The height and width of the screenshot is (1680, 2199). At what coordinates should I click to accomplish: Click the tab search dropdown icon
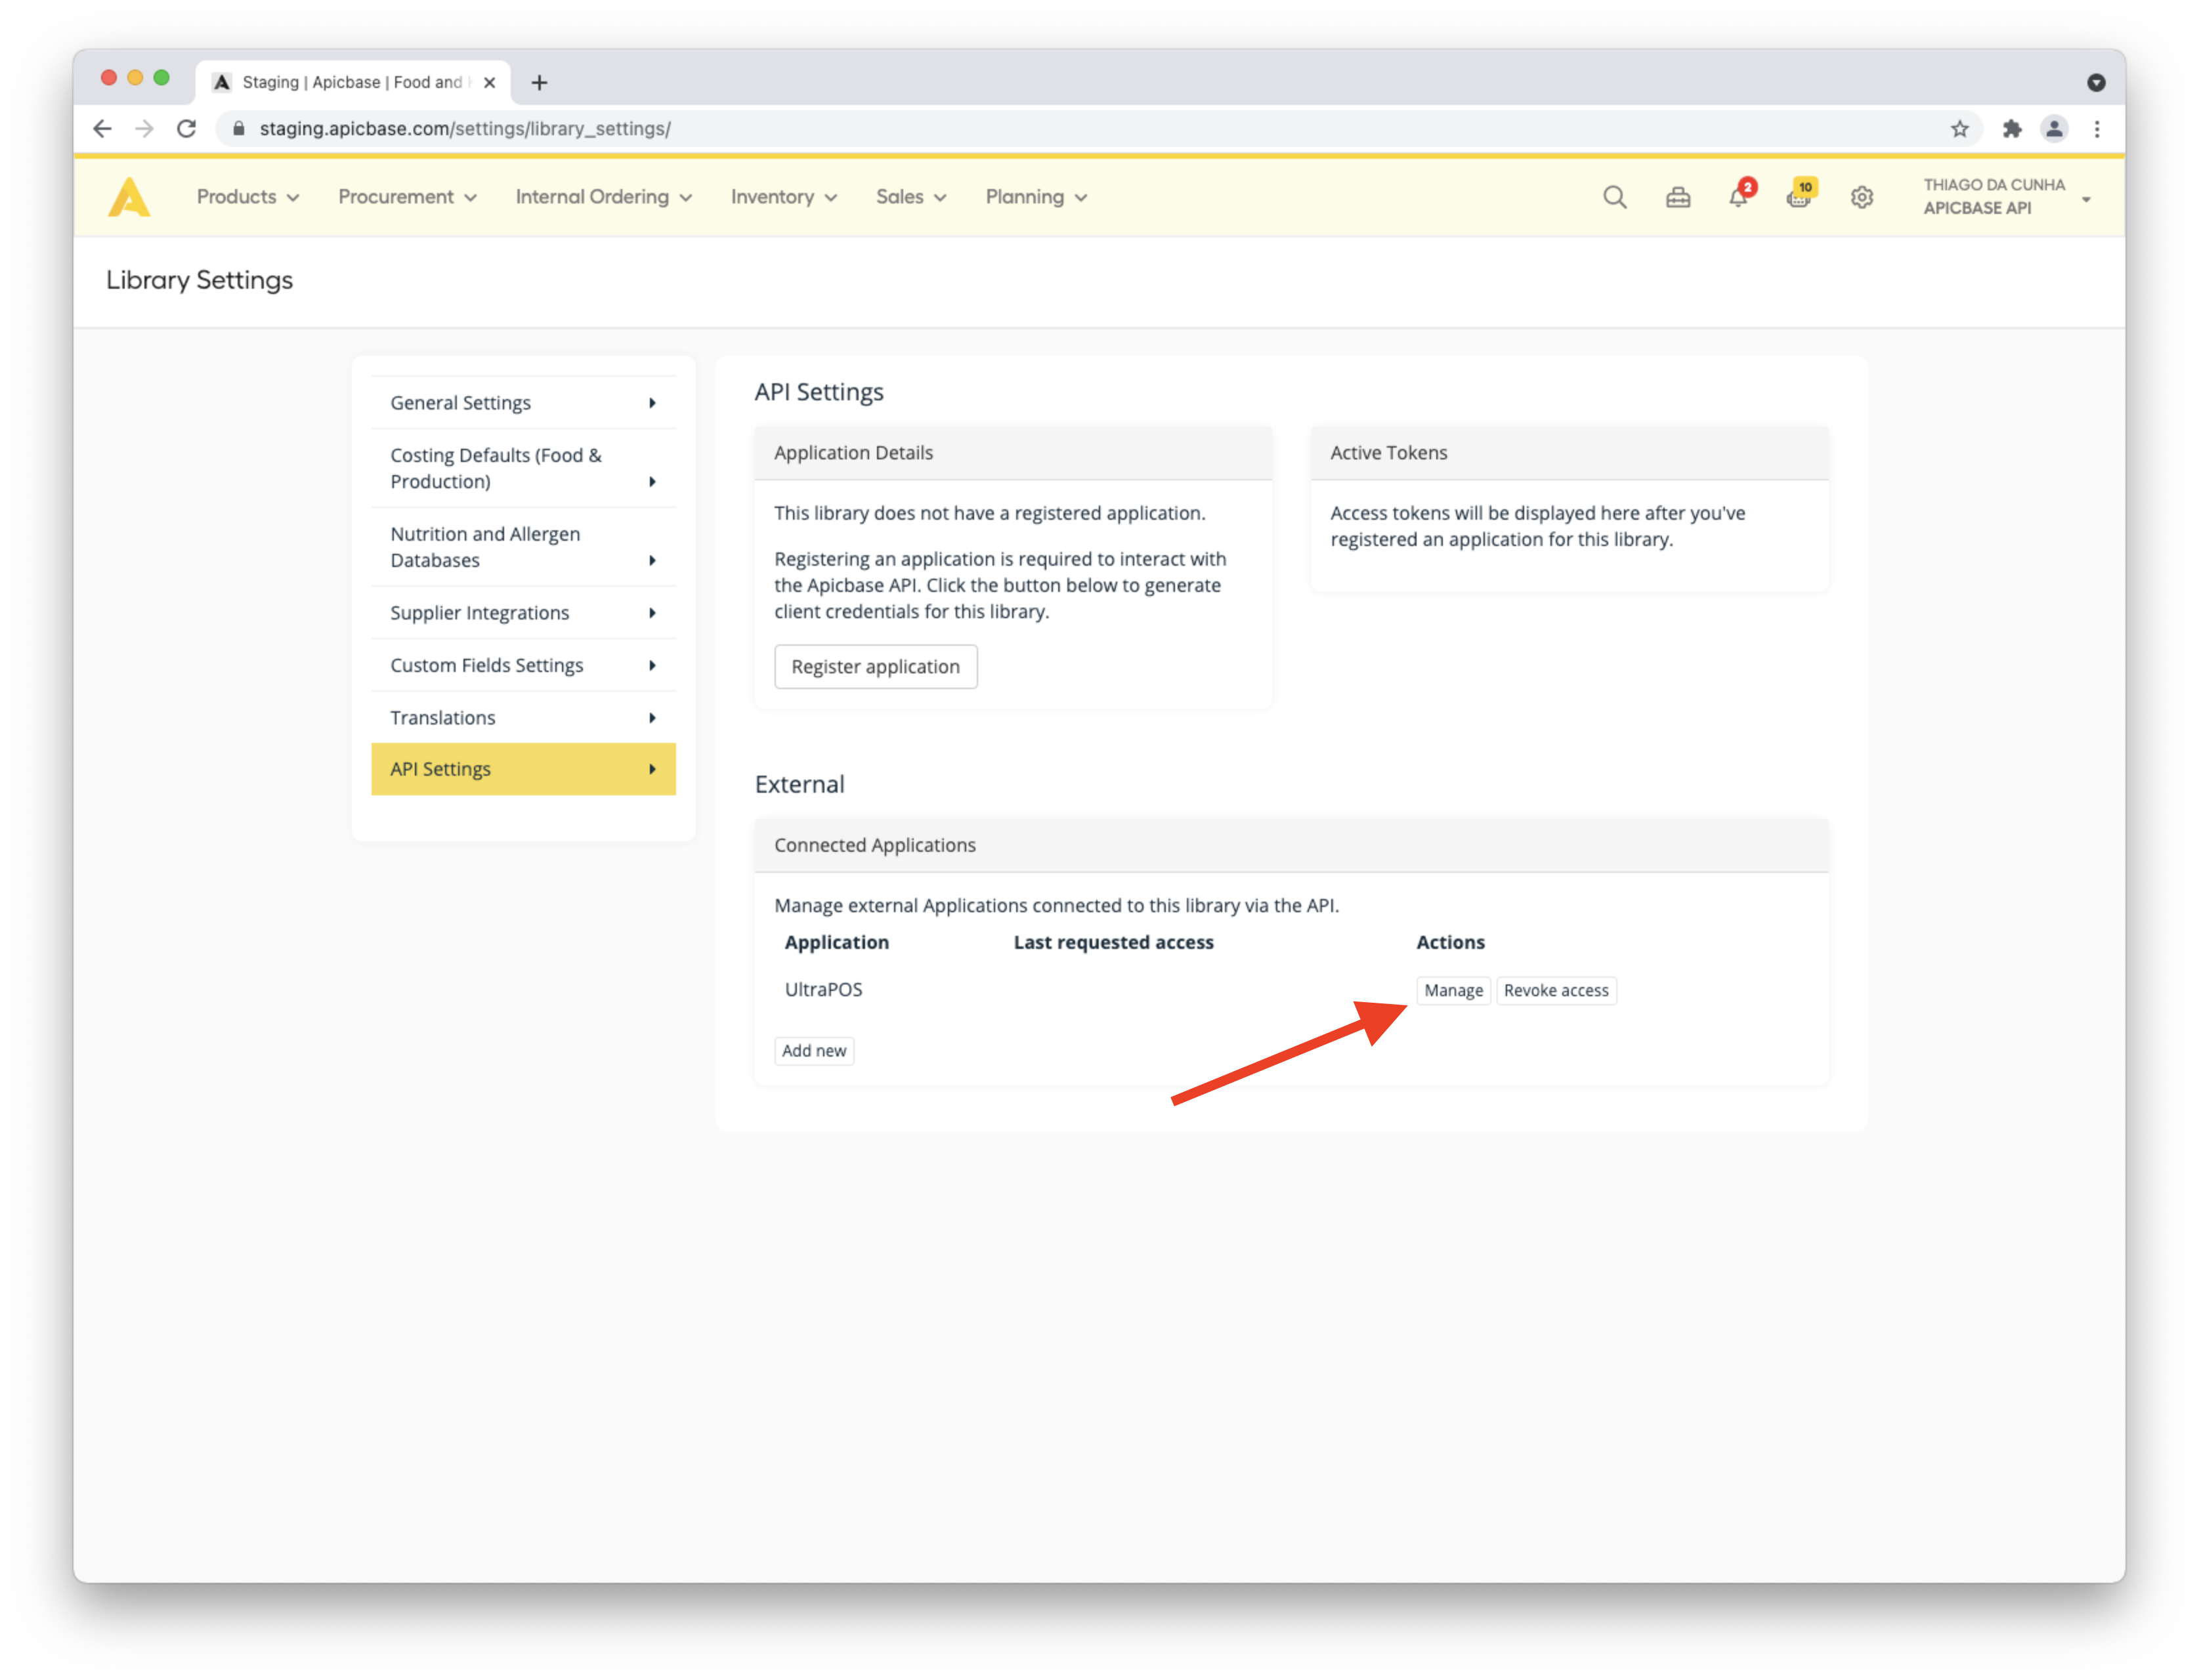coord(2096,82)
